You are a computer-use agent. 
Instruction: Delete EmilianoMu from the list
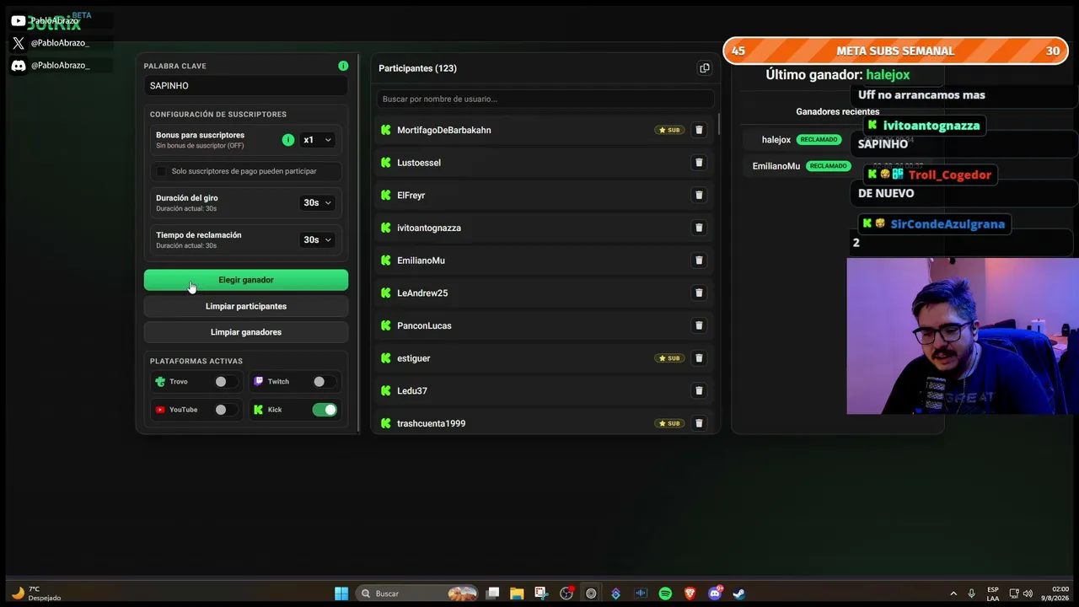[699, 261]
